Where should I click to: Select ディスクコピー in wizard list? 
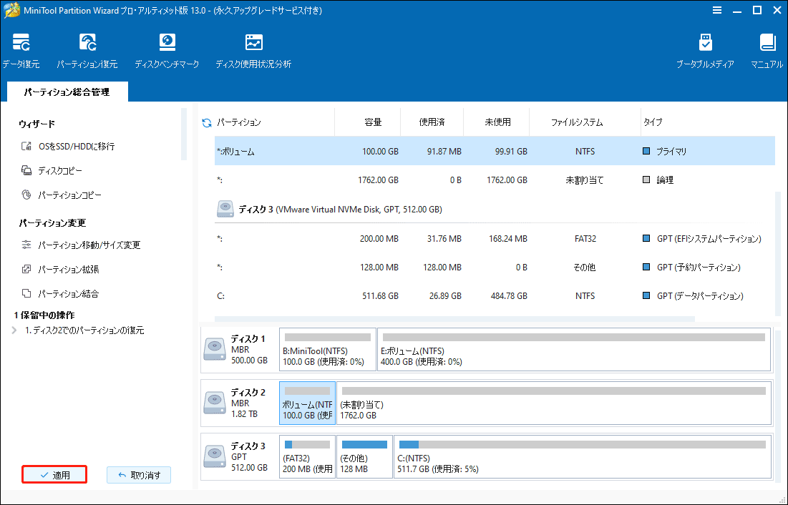59,171
